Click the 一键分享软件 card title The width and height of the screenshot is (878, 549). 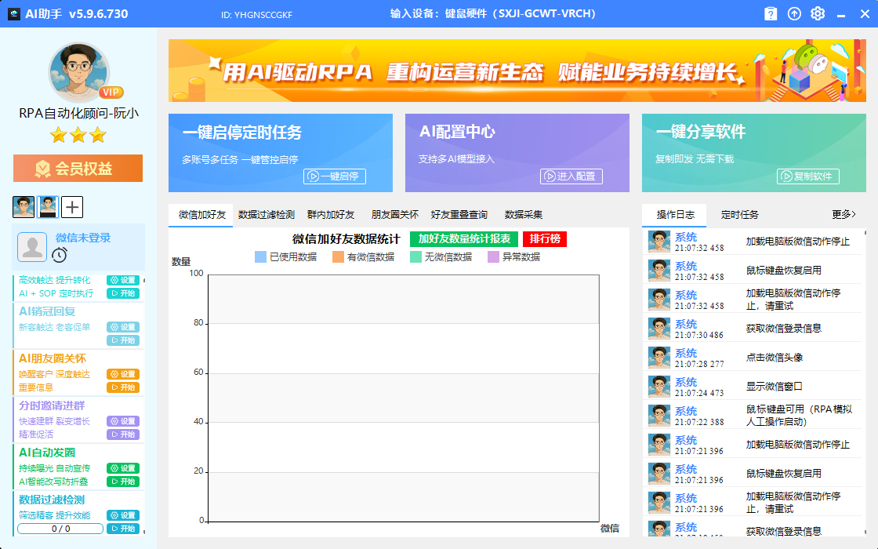pos(701,132)
